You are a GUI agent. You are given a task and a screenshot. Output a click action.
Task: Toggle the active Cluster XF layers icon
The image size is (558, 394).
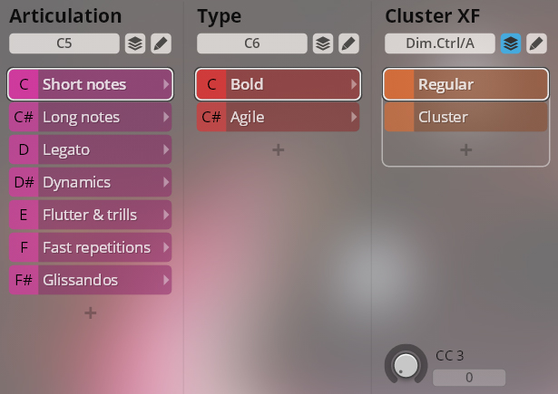(x=511, y=43)
